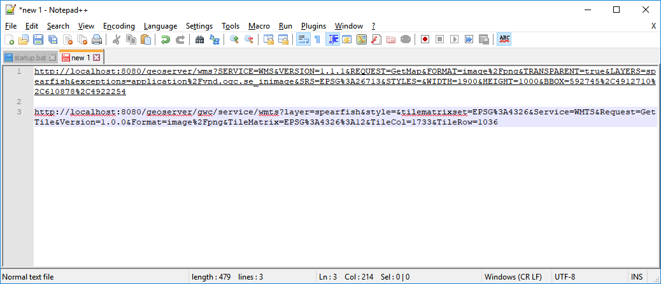
Task: Click the Paste clipboard icon
Action: (x=146, y=39)
